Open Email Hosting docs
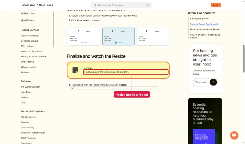The image size is (245, 144). (27, 62)
